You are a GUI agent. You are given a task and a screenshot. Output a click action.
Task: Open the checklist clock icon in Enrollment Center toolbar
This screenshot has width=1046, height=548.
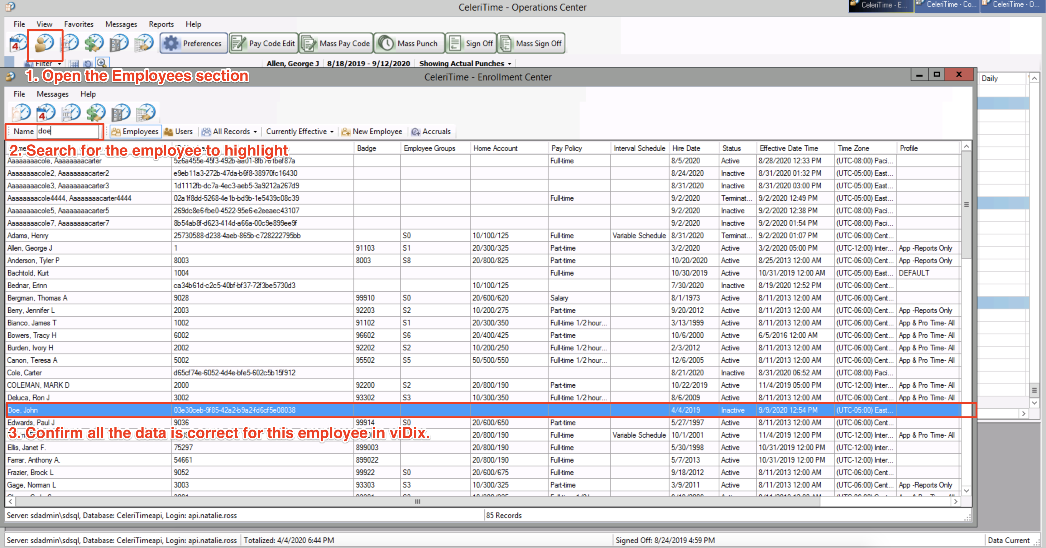[x=121, y=113]
